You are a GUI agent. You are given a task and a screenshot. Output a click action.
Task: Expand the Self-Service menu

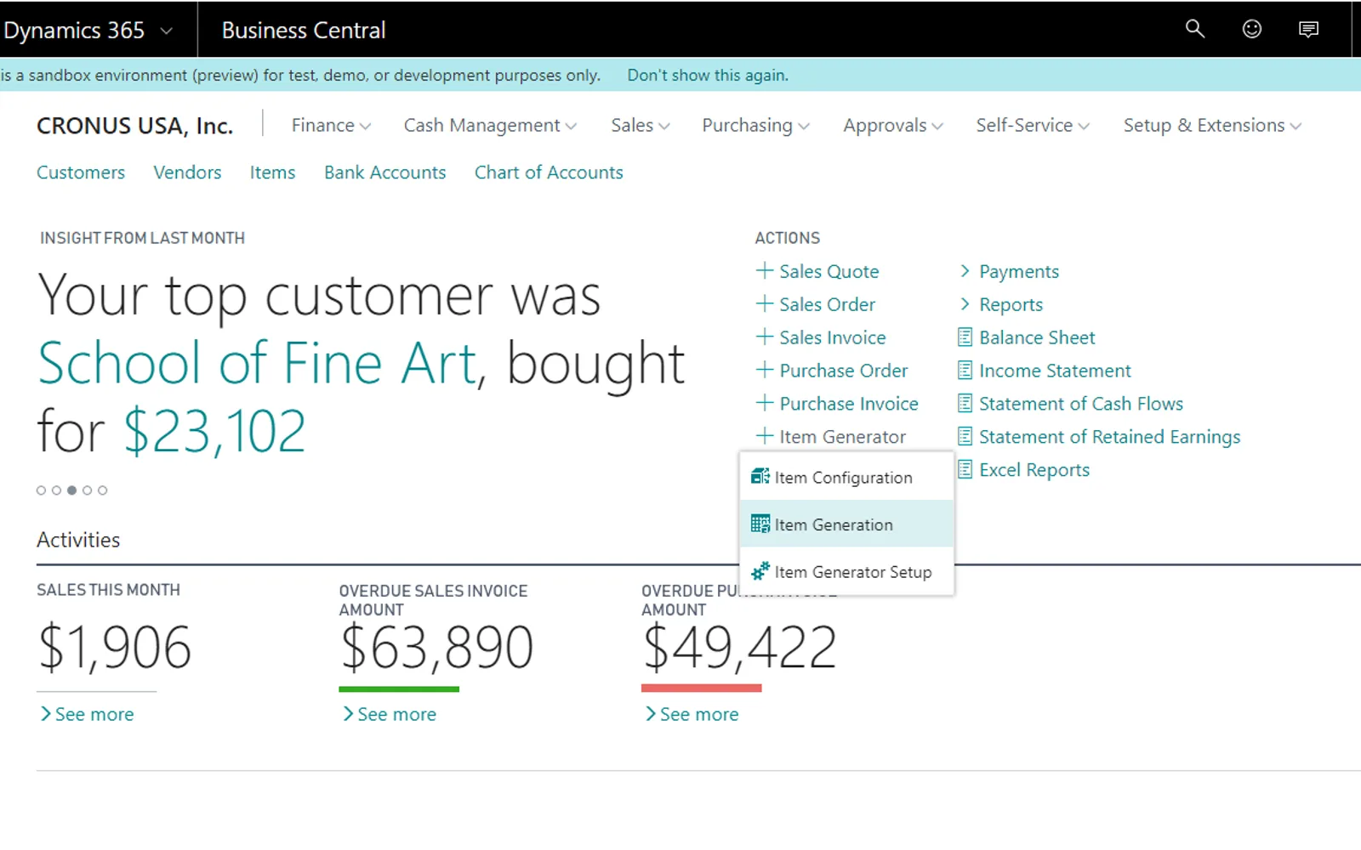tap(1033, 126)
